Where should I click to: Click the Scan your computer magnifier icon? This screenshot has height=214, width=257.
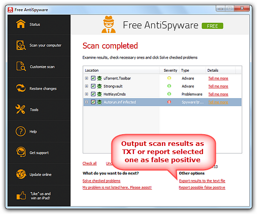click(21, 45)
